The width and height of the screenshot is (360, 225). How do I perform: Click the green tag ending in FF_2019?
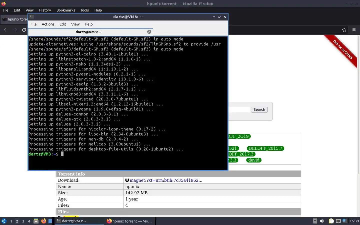pyautogui.click(x=239, y=136)
